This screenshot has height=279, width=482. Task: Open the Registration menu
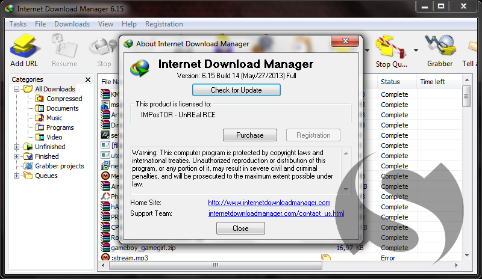(164, 24)
